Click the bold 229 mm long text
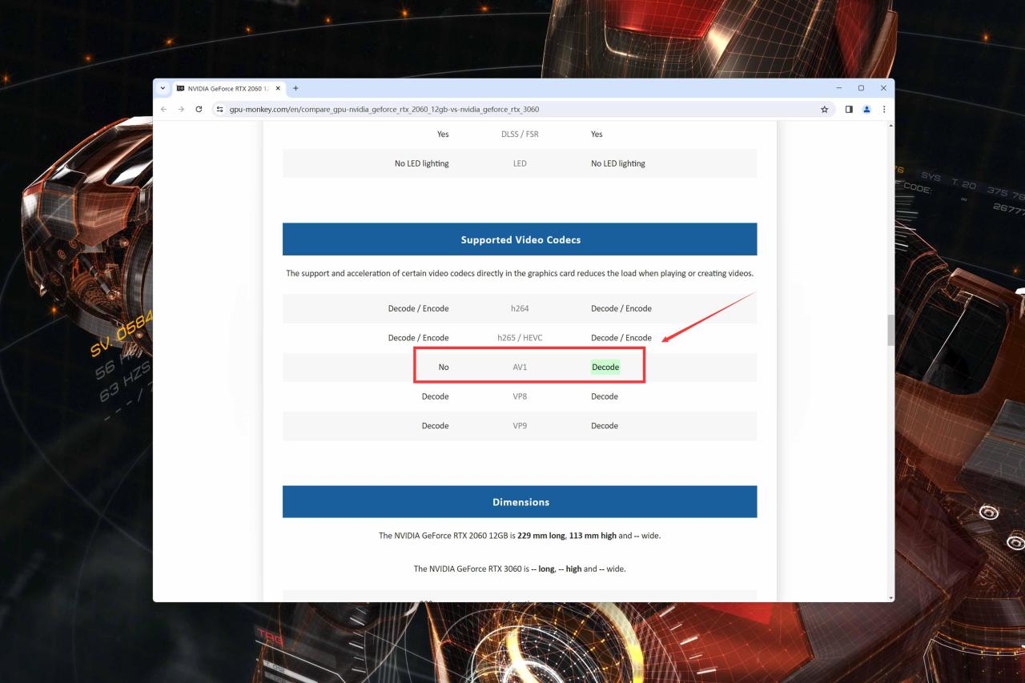Image resolution: width=1025 pixels, height=683 pixels. pos(541,536)
